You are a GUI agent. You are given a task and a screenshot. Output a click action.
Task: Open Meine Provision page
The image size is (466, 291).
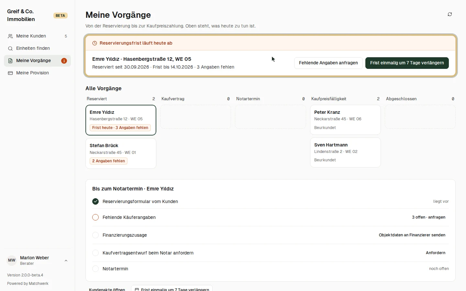38,73
